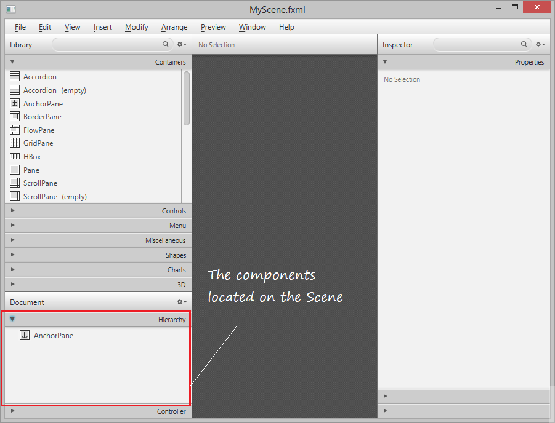Open the Preview menu
The height and width of the screenshot is (423, 555).
click(x=213, y=27)
